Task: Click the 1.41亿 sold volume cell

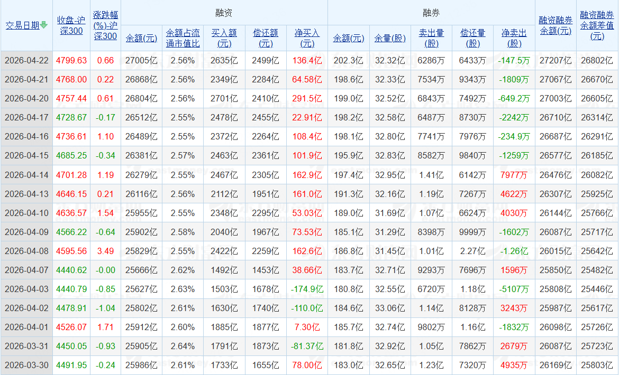Action: (x=432, y=174)
